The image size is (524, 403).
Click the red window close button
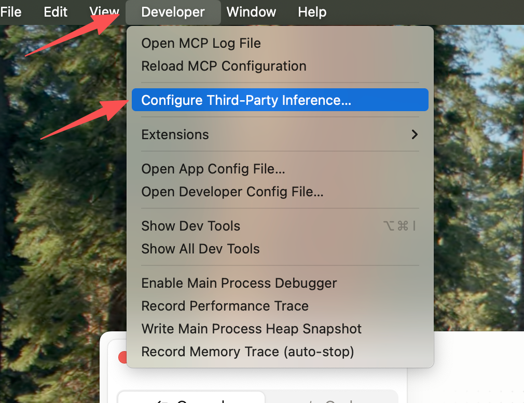point(122,357)
